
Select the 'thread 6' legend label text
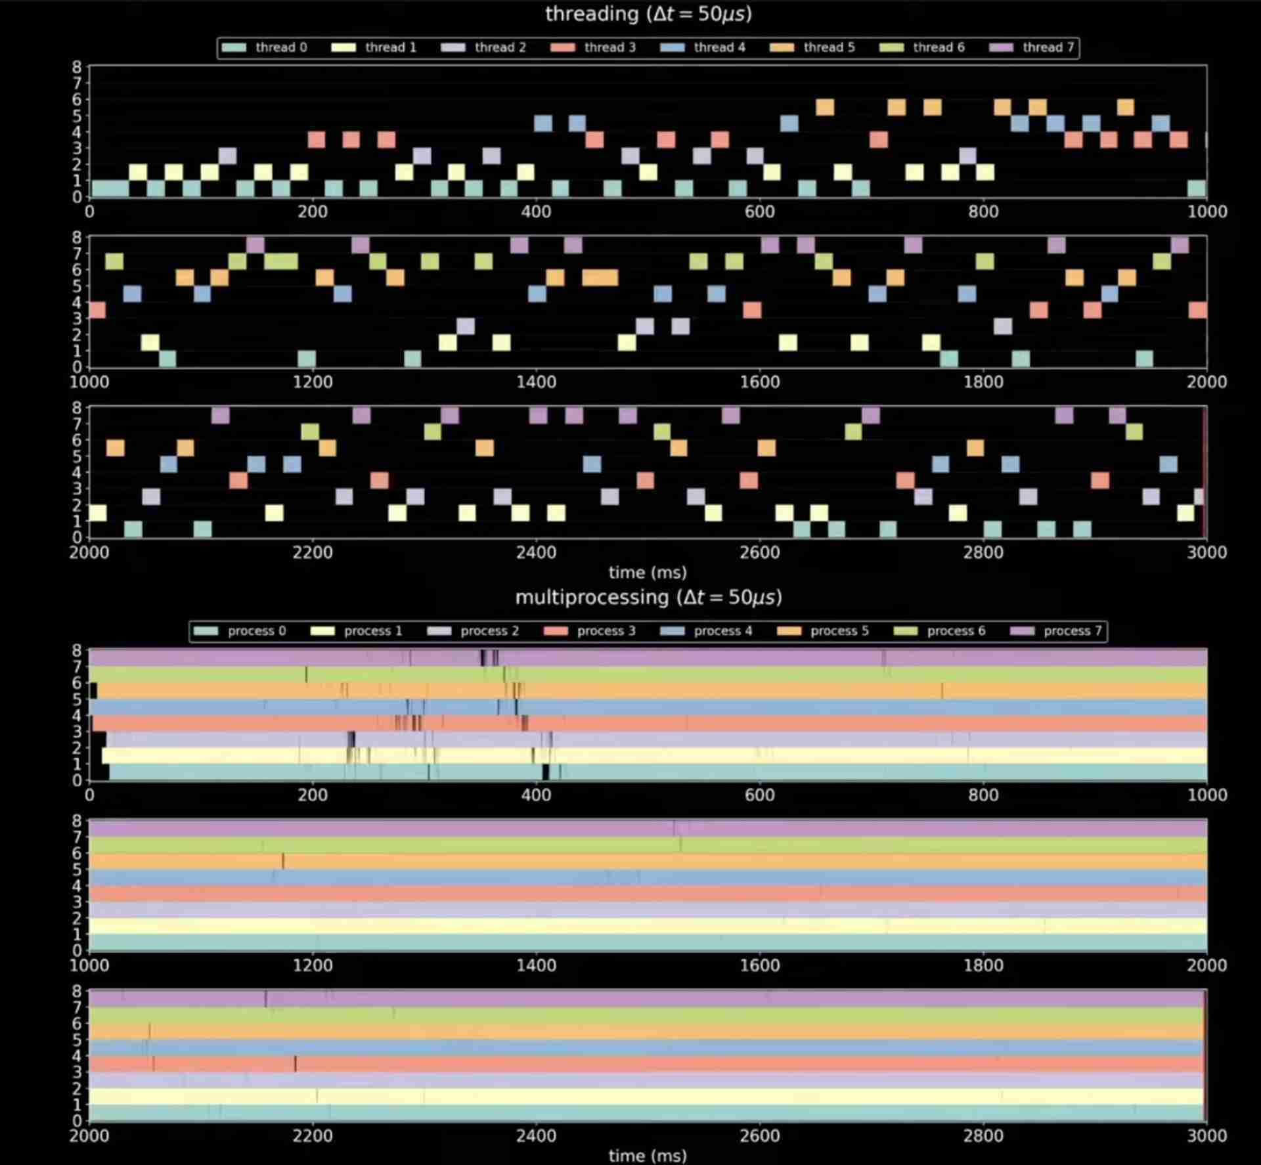pyautogui.click(x=939, y=47)
